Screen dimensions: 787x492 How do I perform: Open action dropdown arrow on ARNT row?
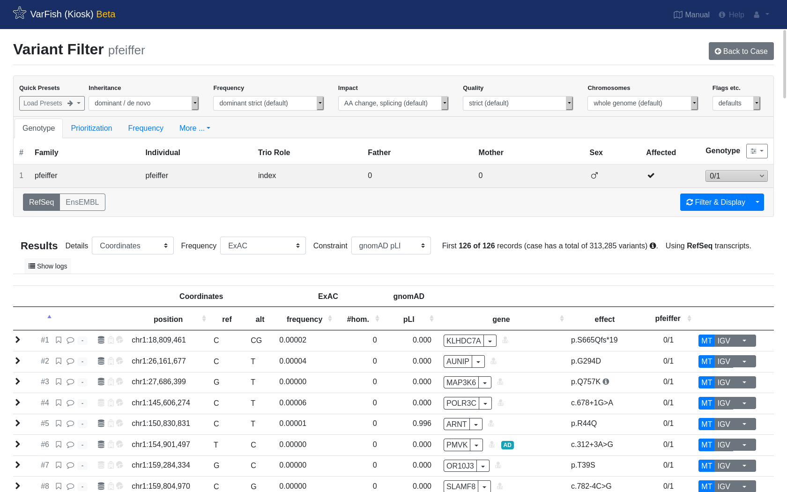coord(744,424)
